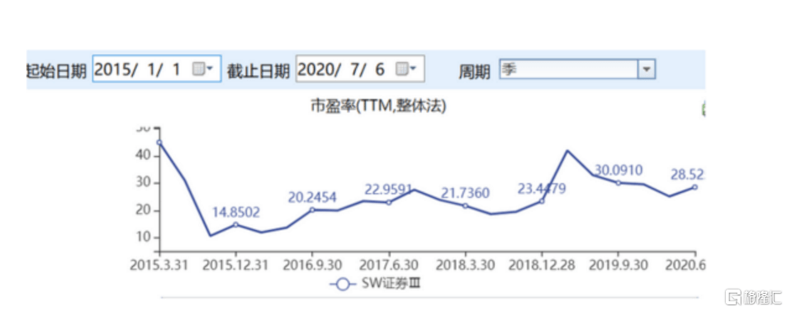Click the chart title 市盈率(TTM,整体法)

click(x=378, y=106)
